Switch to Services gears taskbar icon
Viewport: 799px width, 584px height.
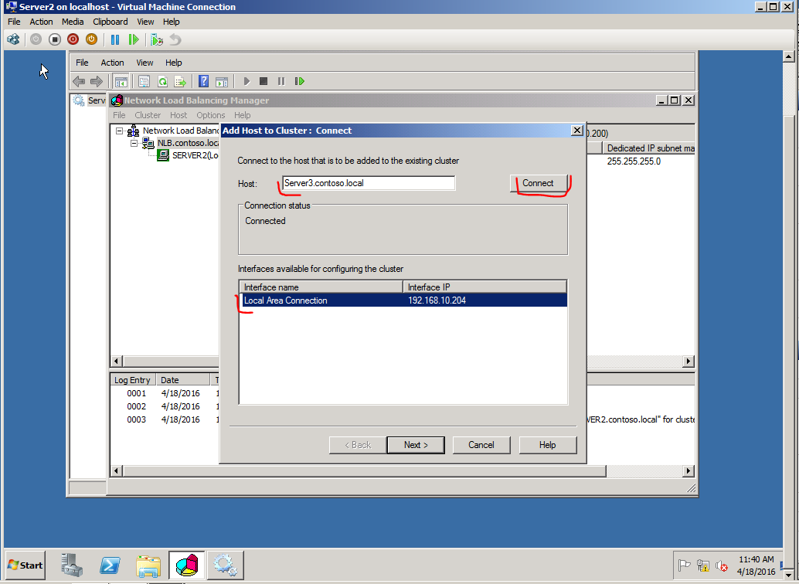click(x=225, y=565)
